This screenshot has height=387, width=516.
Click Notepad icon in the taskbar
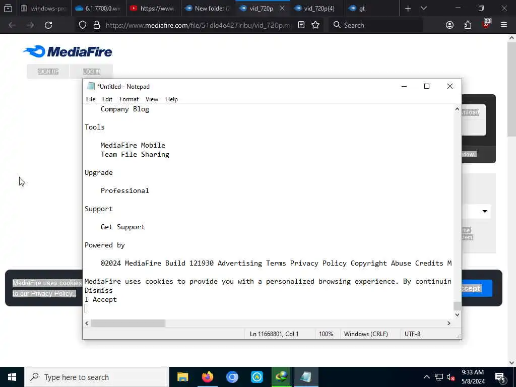coord(306,377)
